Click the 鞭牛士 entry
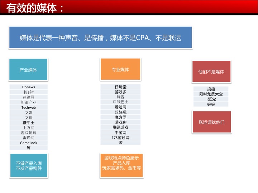 point(29,123)
